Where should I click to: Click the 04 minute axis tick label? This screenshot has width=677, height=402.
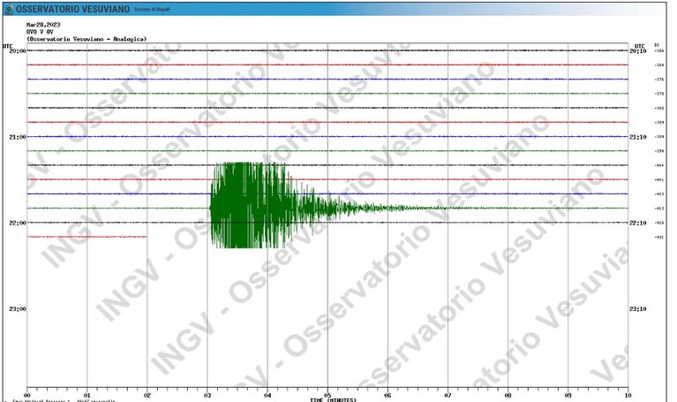[x=267, y=395]
